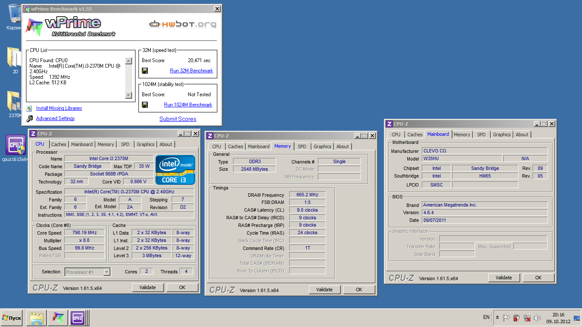The width and height of the screenshot is (582, 327).
Task: Click CPU-Z title icon in Memory window
Action: (210, 136)
